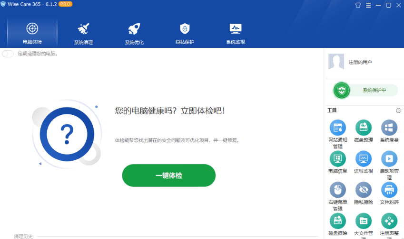The width and height of the screenshot is (404, 239).
Task: Launch 磁盘擦除 disk eraser tool
Action: coord(337,224)
